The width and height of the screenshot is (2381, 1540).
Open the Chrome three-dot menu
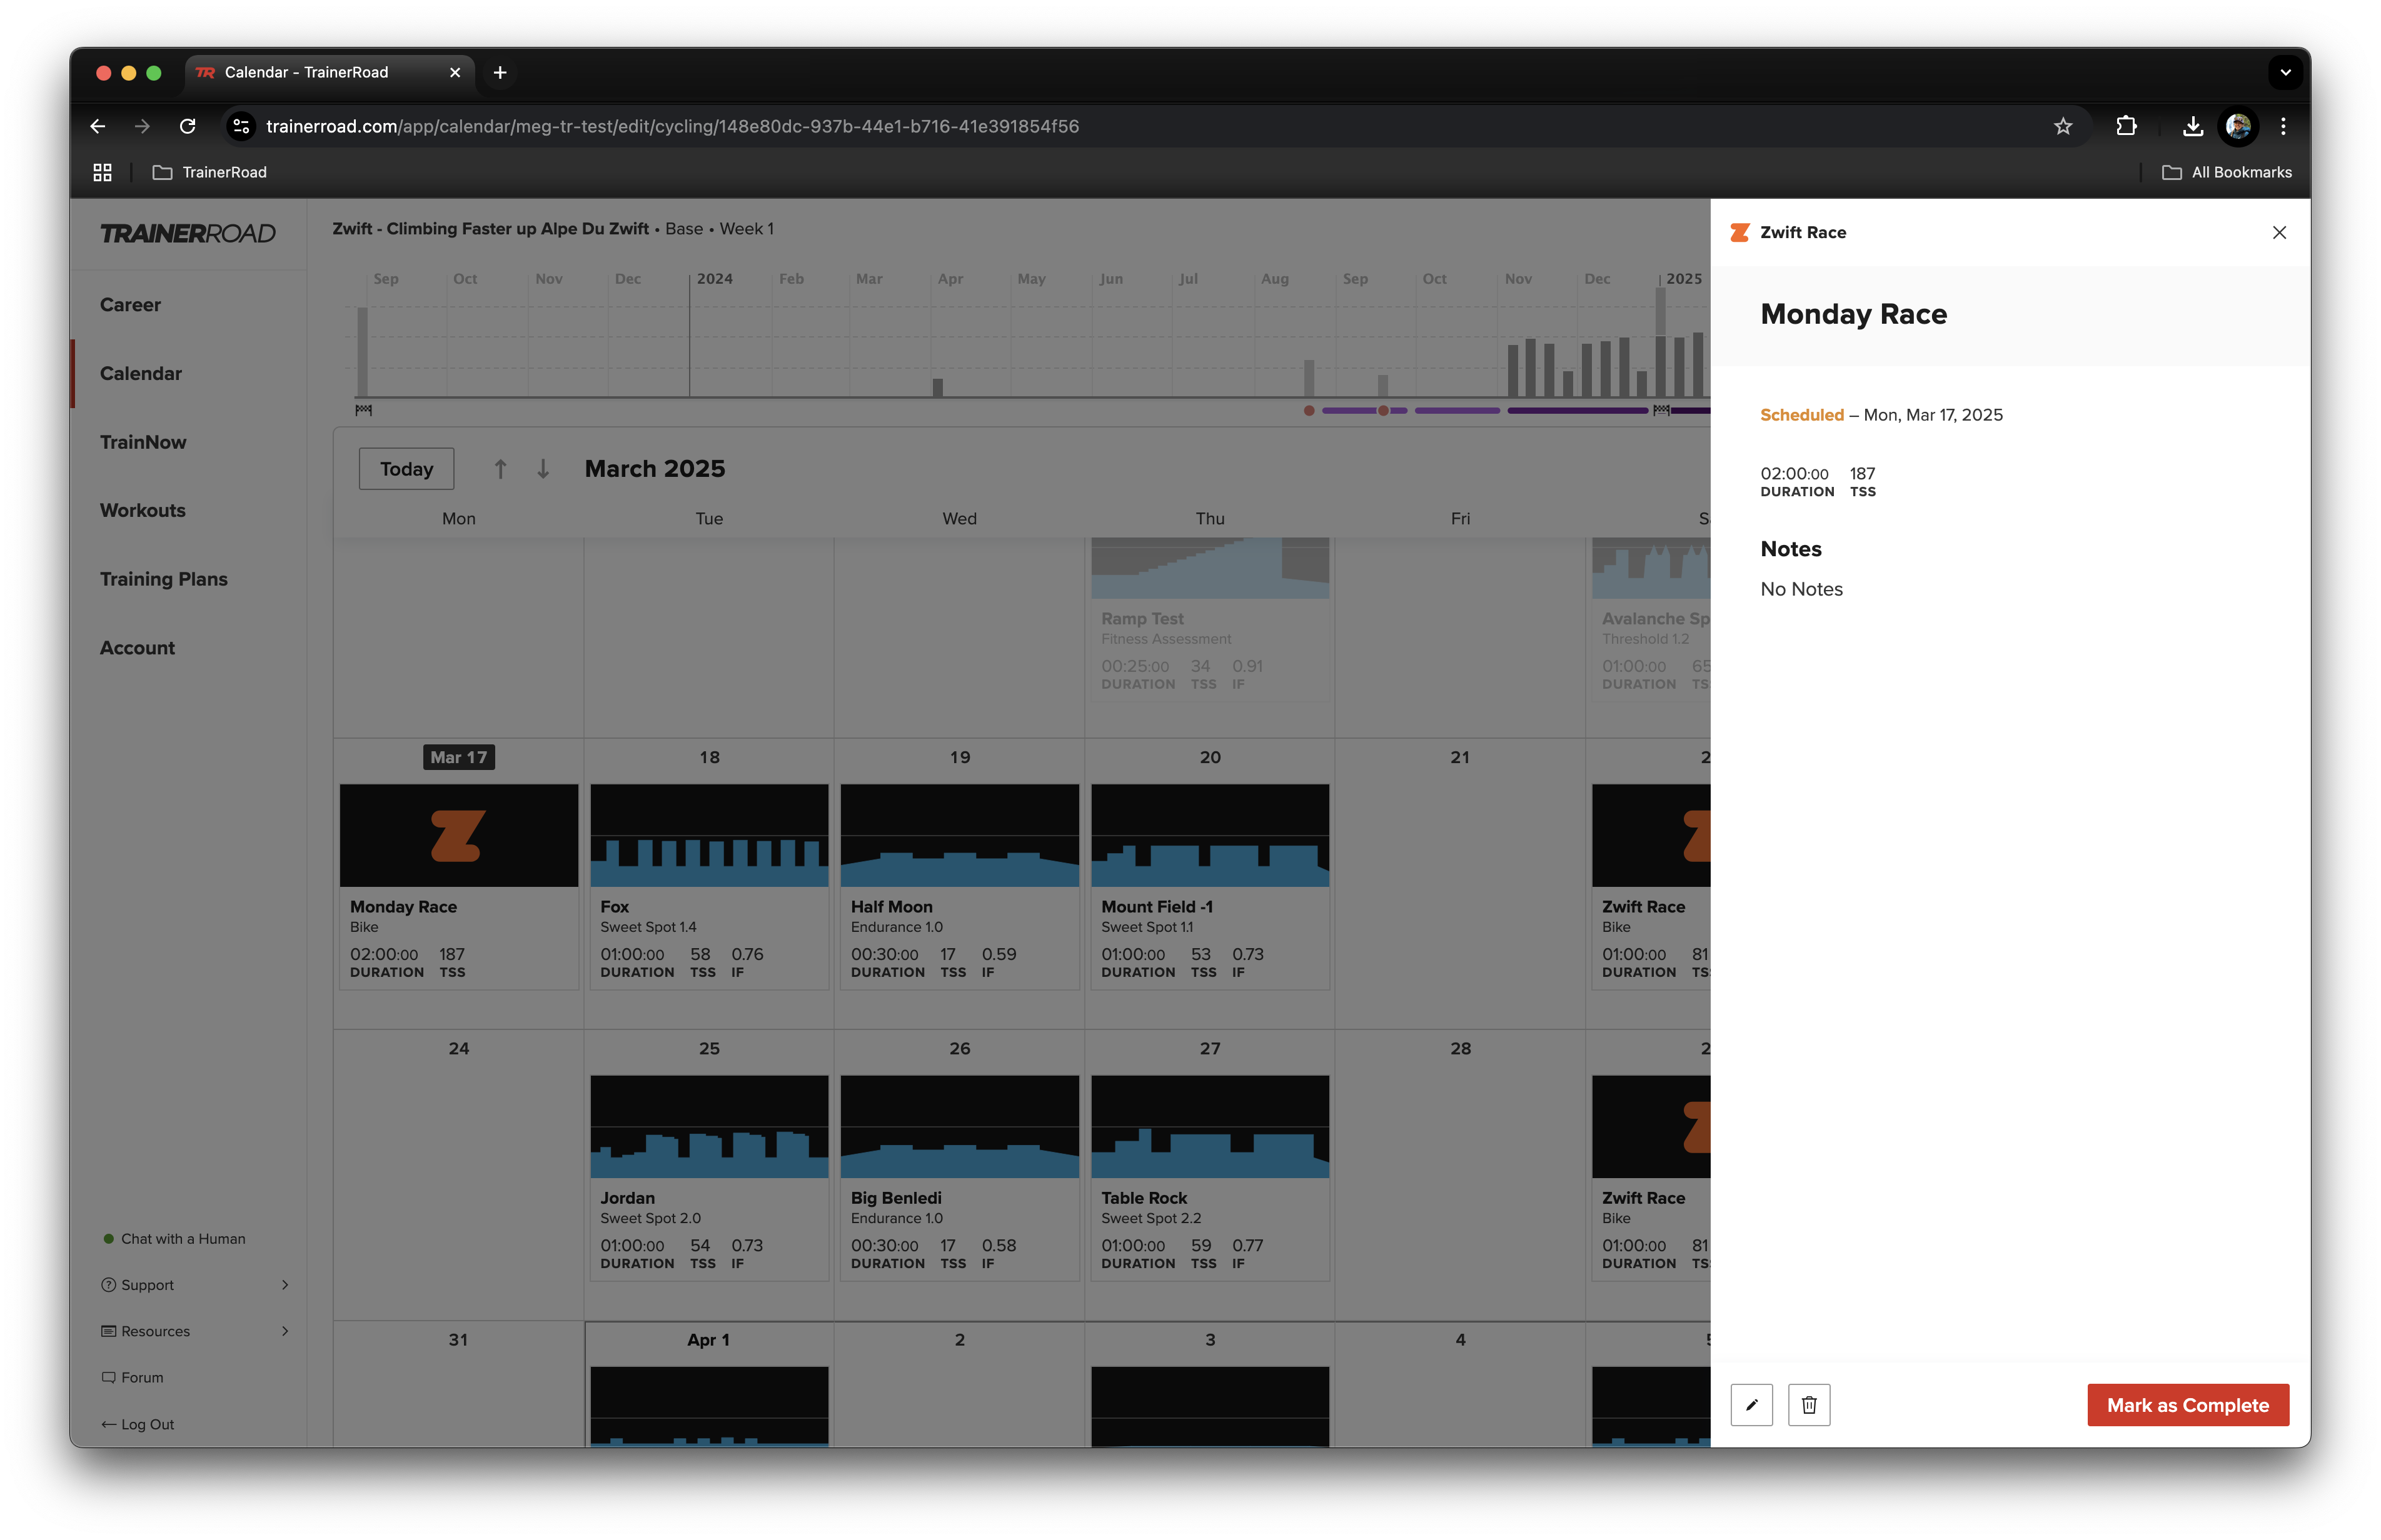[x=2283, y=126]
